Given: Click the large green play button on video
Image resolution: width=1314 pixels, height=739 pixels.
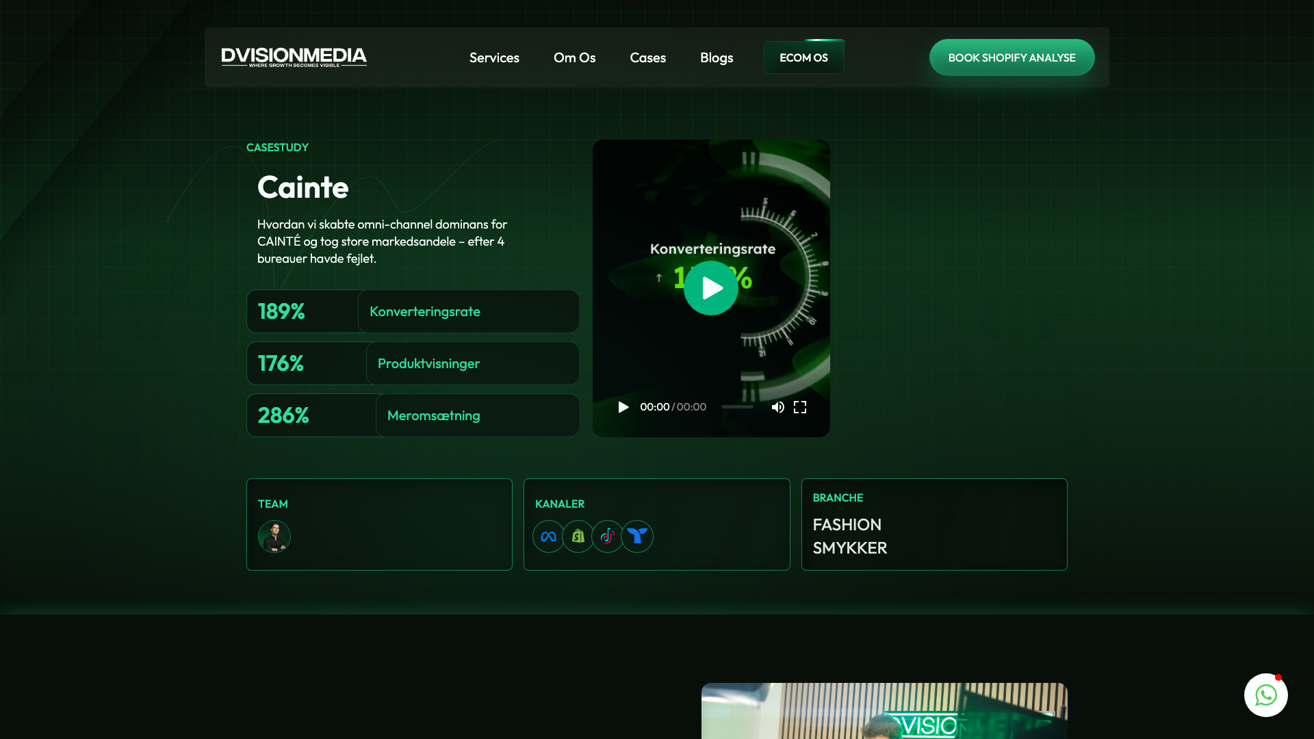Looking at the screenshot, I should pos(710,288).
